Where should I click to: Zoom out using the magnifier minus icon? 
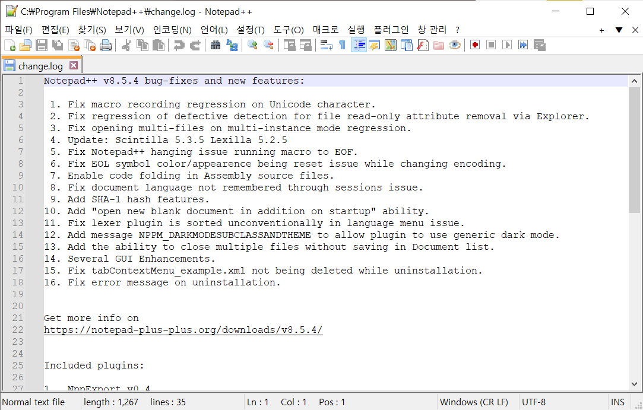268,45
